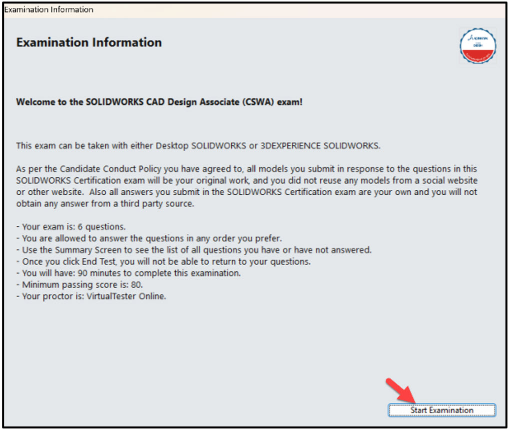This screenshot has width=508, height=429.
Task: Click the dotted focus outline inside Start Examination
Action: click(x=441, y=410)
